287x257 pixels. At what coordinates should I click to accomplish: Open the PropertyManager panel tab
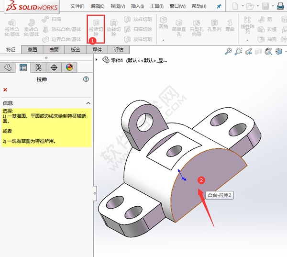[x=23, y=67]
